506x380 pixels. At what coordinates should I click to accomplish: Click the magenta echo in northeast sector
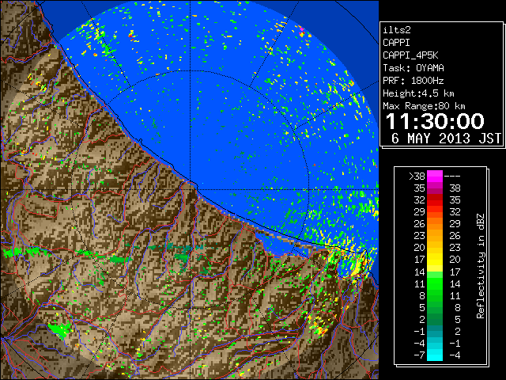[302, 30]
